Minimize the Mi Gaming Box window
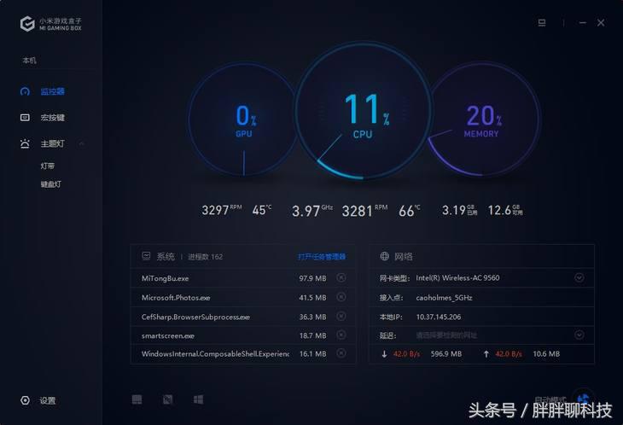 pyautogui.click(x=583, y=23)
